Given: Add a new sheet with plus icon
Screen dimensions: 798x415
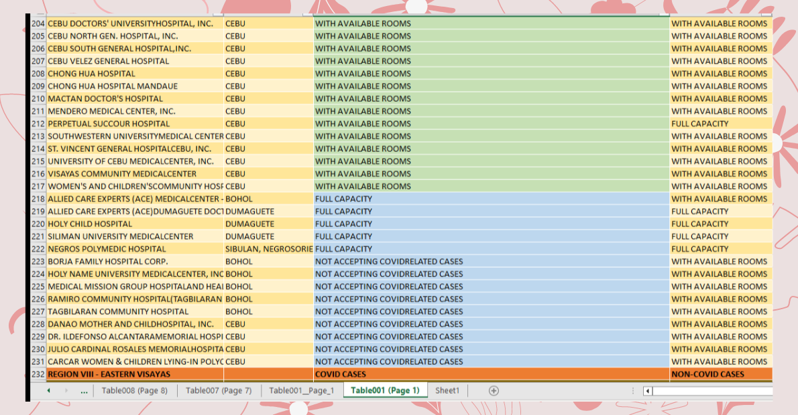Looking at the screenshot, I should (x=493, y=391).
